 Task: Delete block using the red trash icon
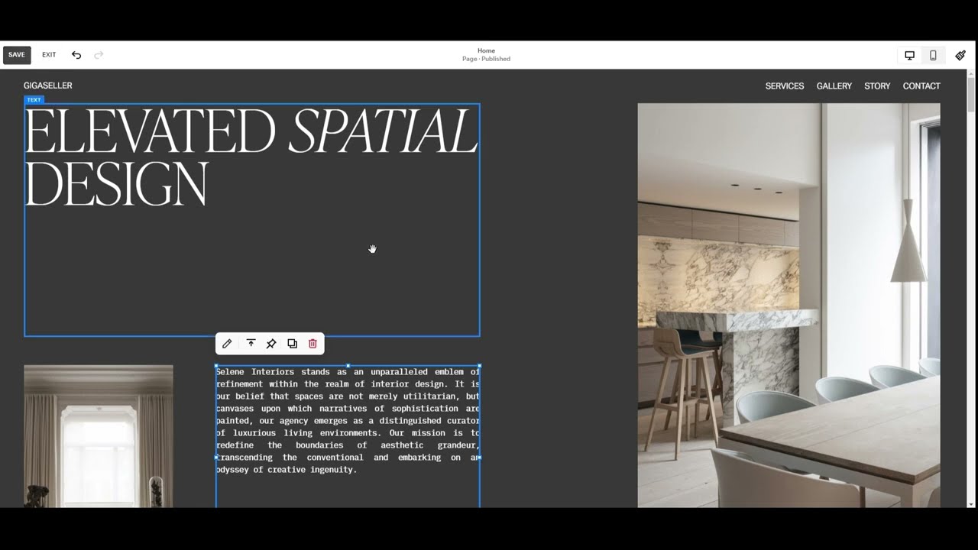click(313, 344)
